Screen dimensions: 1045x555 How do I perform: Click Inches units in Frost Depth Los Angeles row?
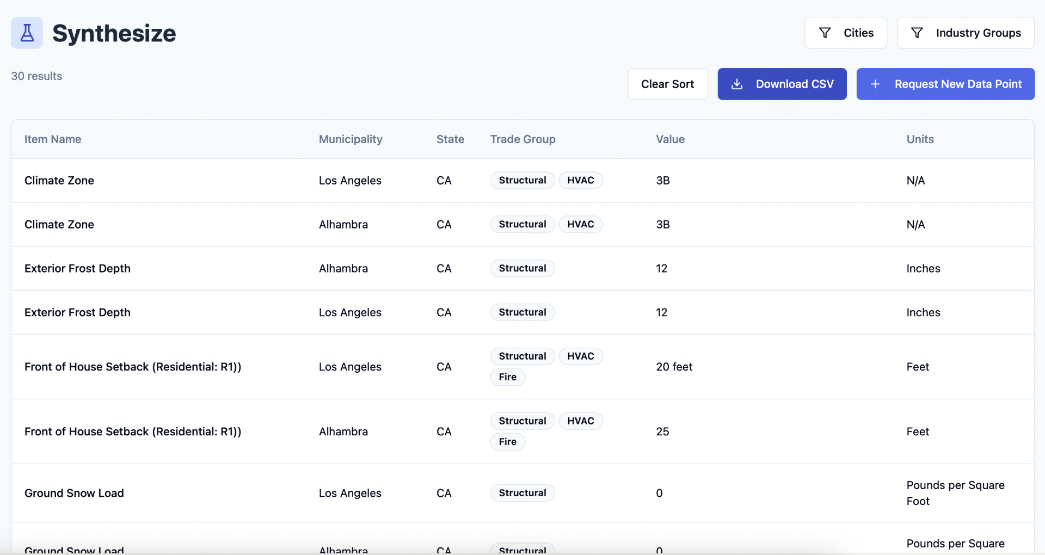click(x=923, y=313)
